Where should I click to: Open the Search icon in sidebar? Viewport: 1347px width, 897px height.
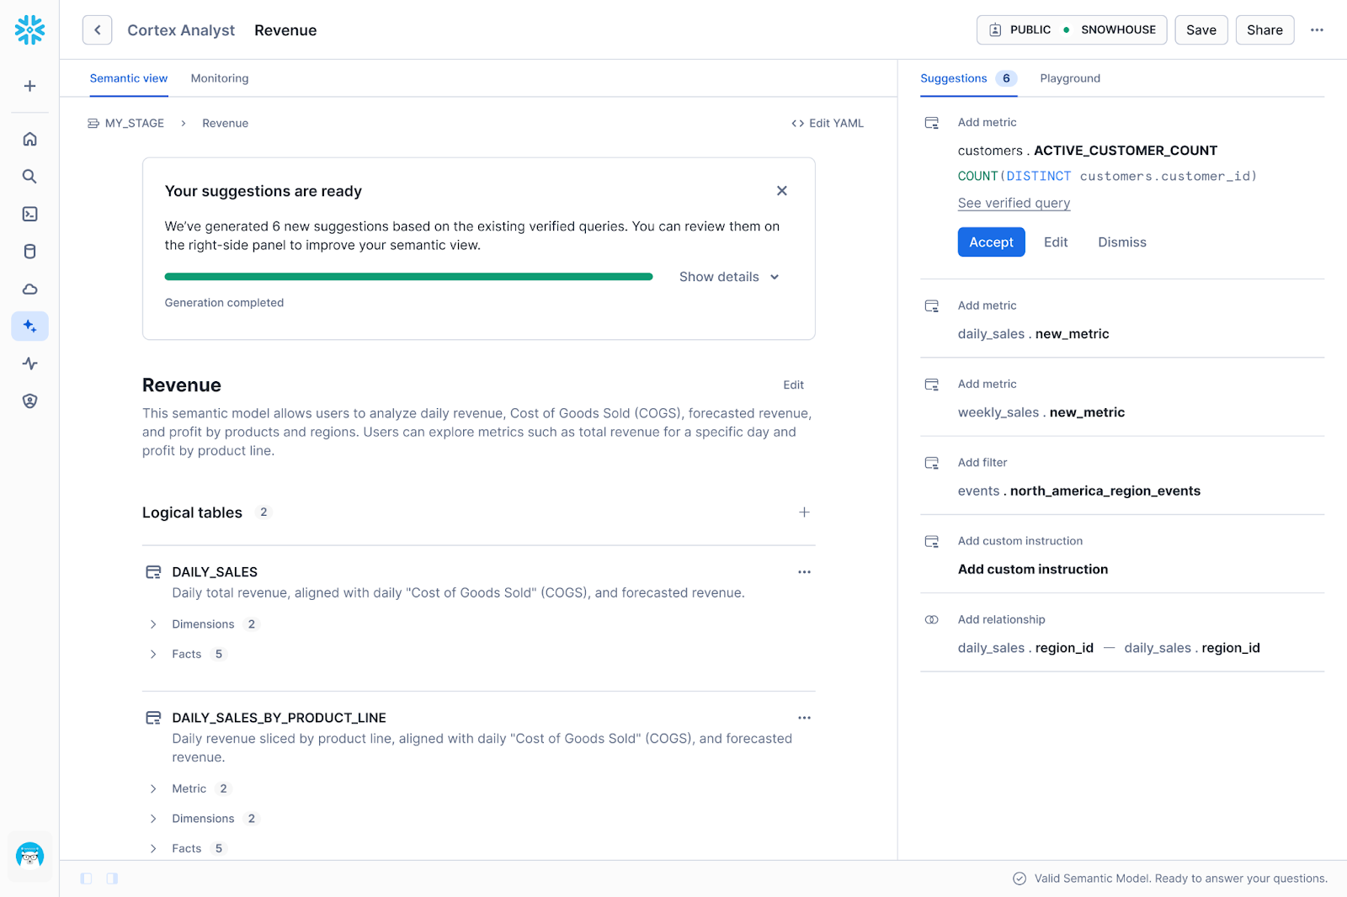(29, 177)
